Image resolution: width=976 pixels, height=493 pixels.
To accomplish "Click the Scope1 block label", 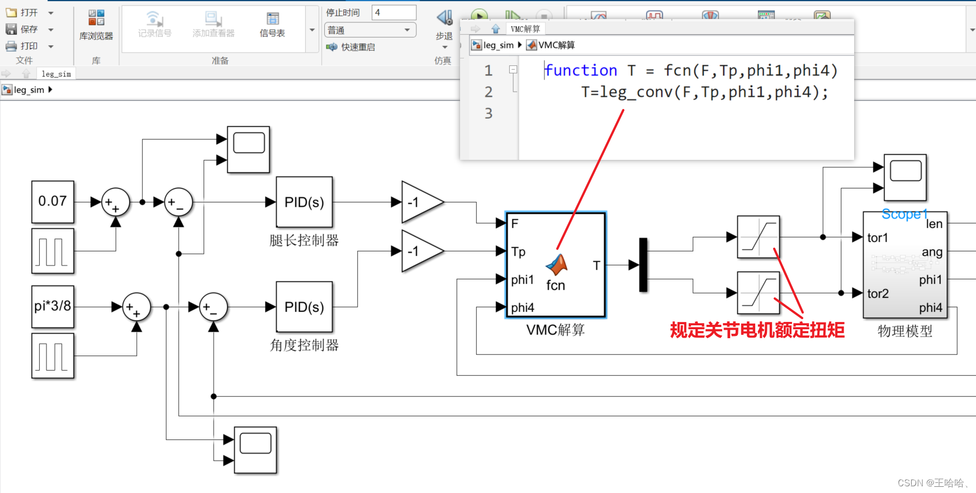I will pyautogui.click(x=904, y=214).
